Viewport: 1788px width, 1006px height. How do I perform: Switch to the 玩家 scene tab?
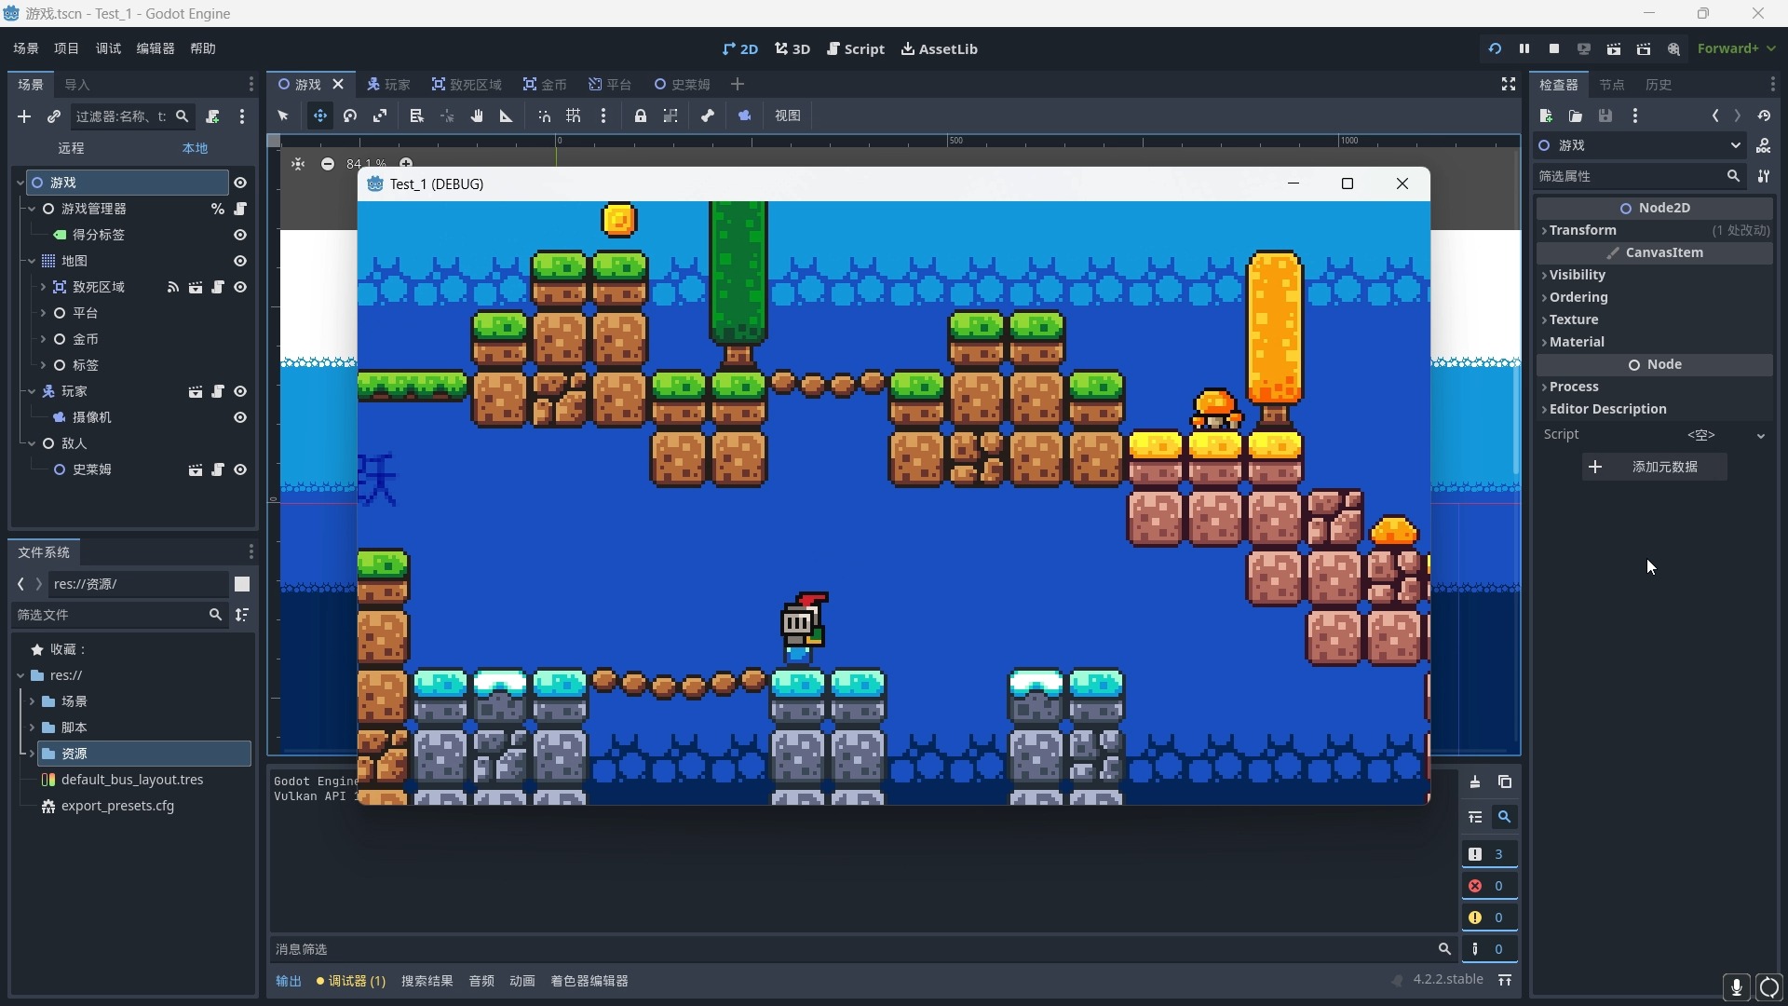pos(388,85)
